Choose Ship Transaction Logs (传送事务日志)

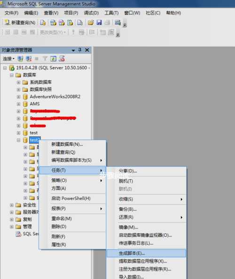147,243
